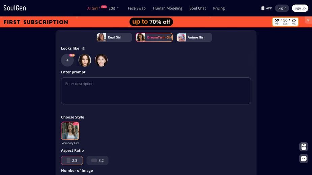Add a new PRO face with plus button
This screenshot has height=175, width=312.
[67, 60]
